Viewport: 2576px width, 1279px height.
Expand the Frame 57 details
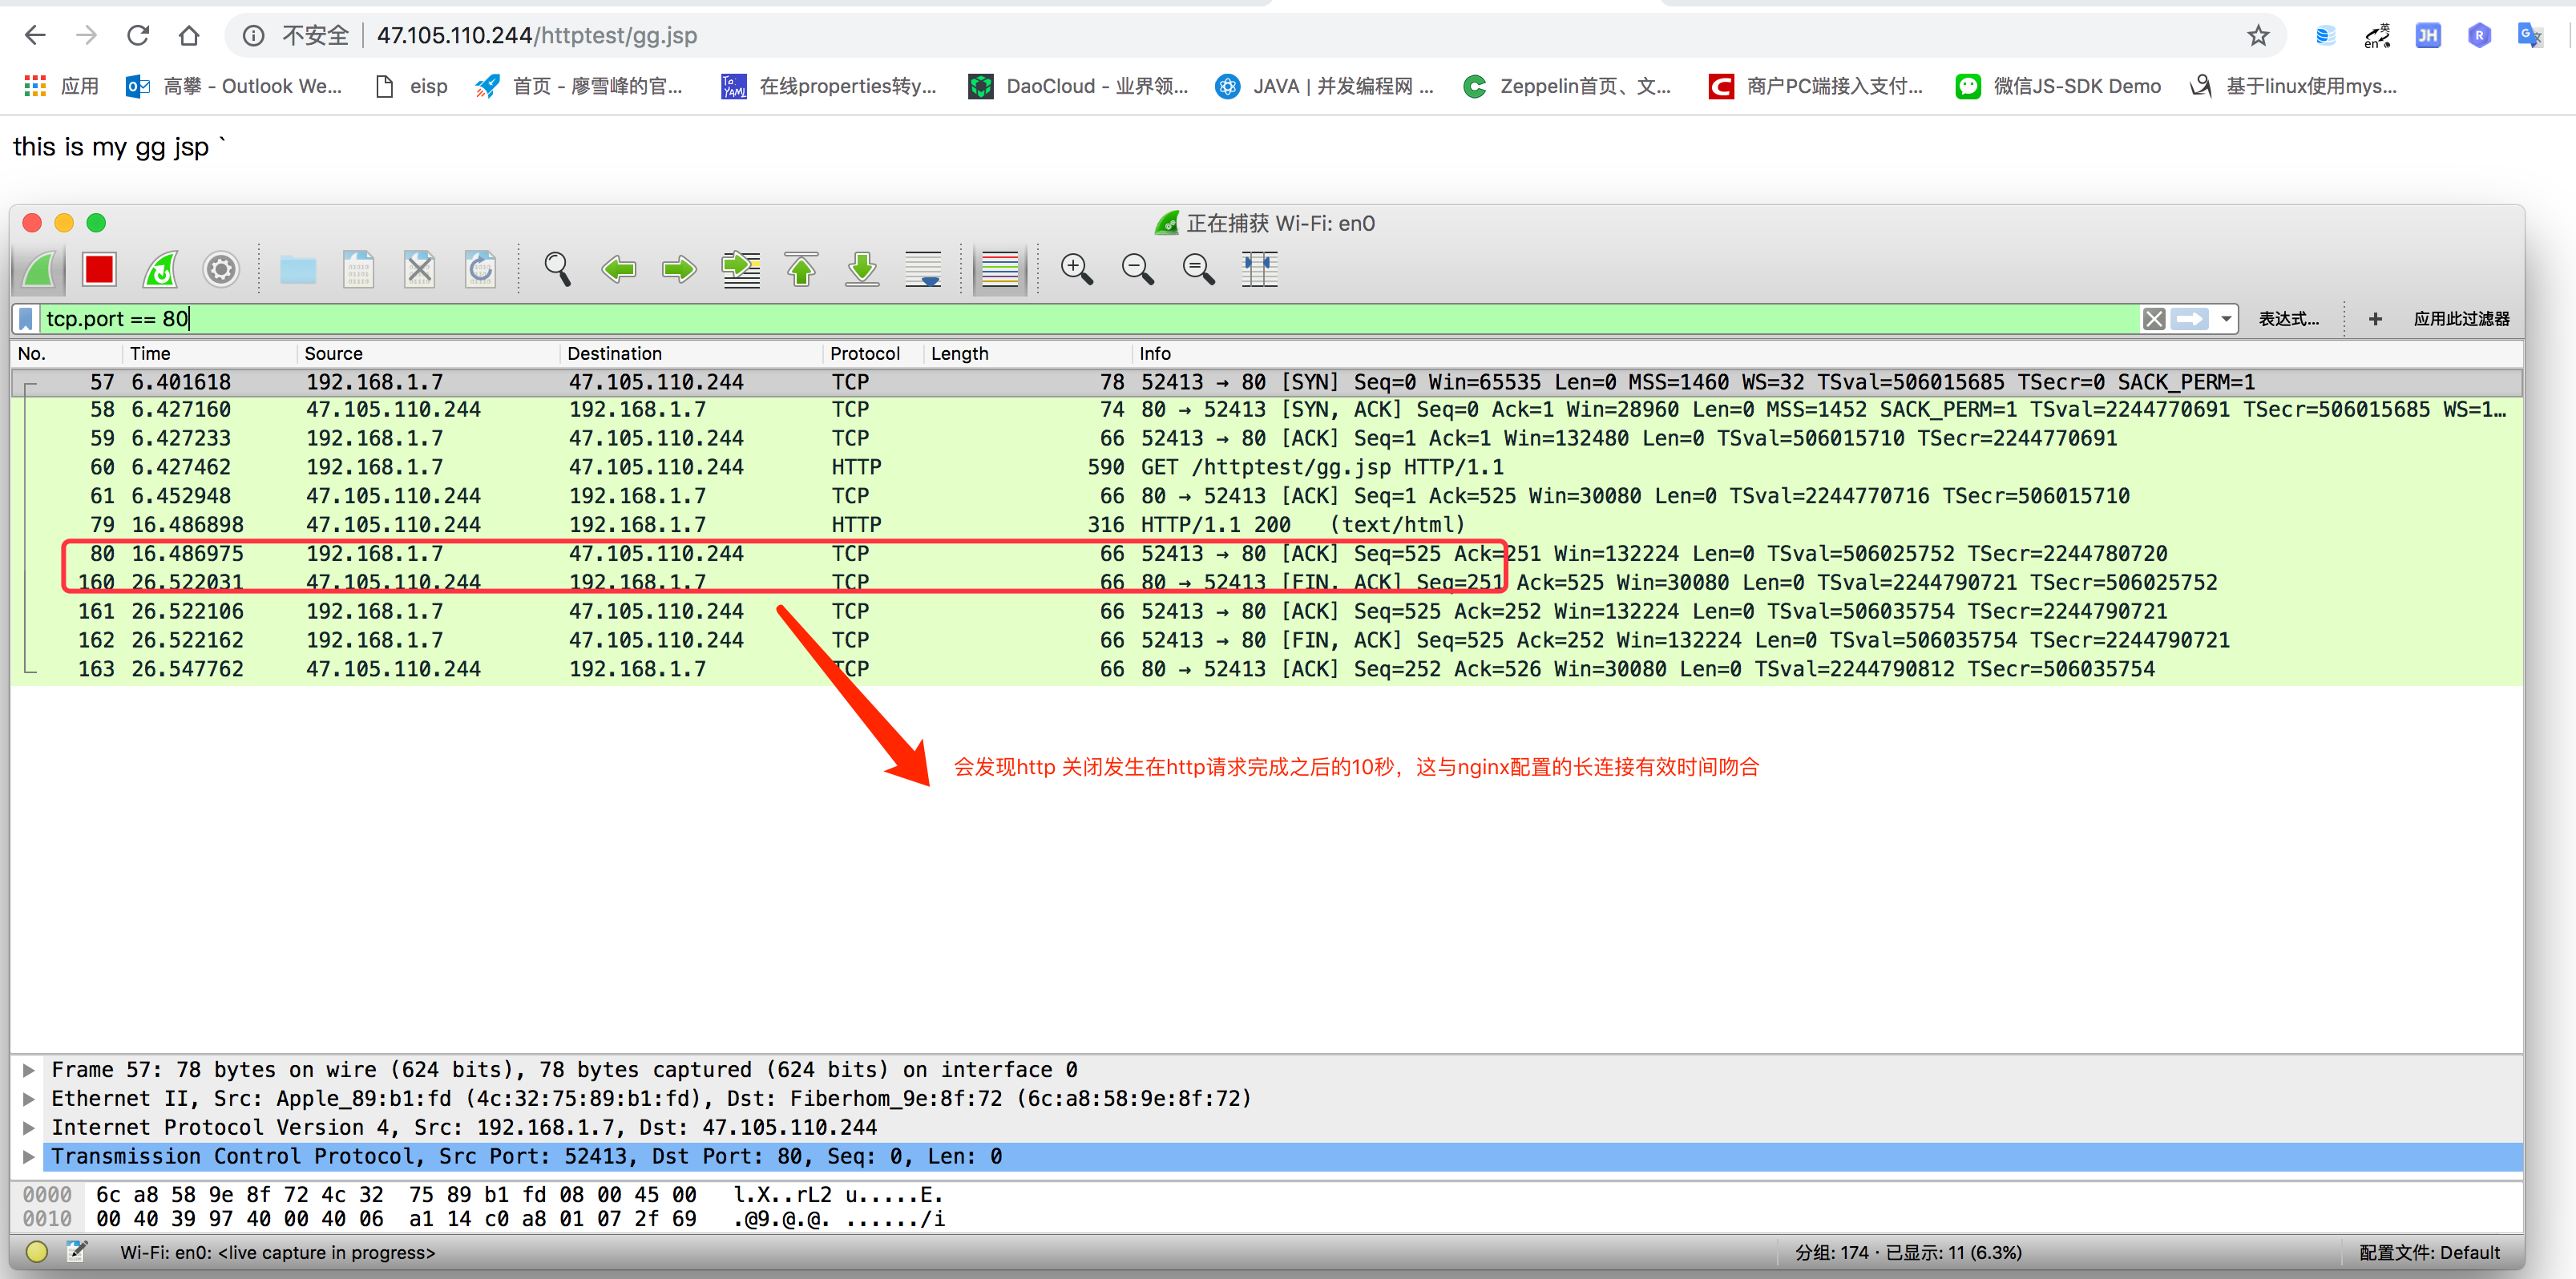29,1070
